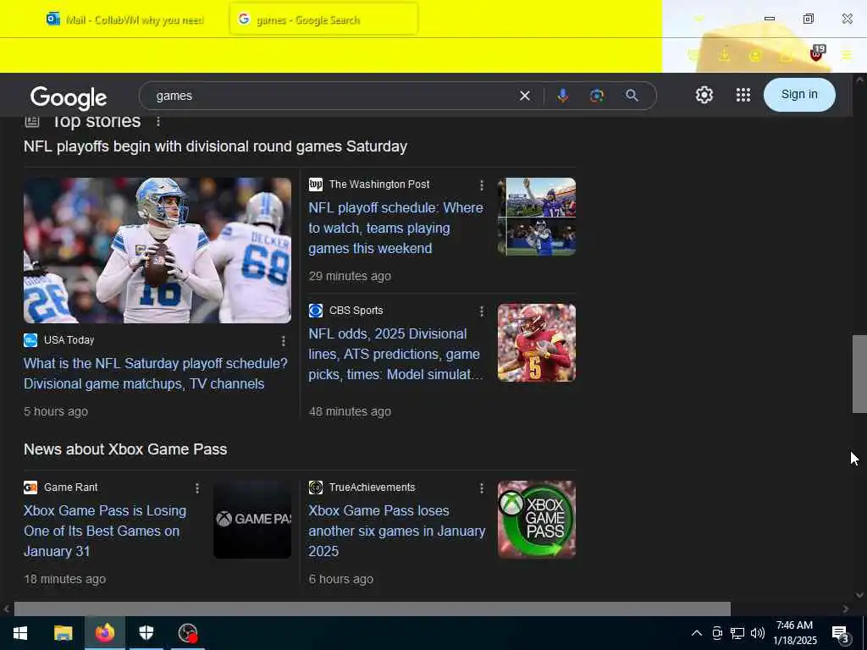Viewport: 867px width, 650px height.
Task: Open the volume tray icon
Action: [x=758, y=633]
